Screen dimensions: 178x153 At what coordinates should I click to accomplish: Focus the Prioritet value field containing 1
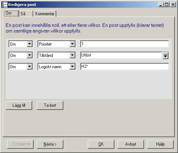point(125,44)
